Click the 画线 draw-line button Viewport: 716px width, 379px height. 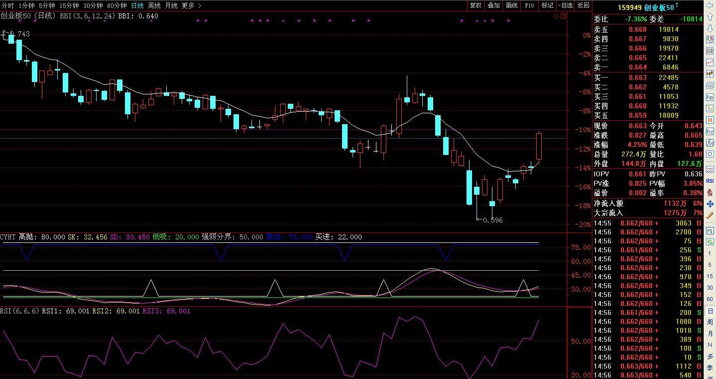coord(511,5)
